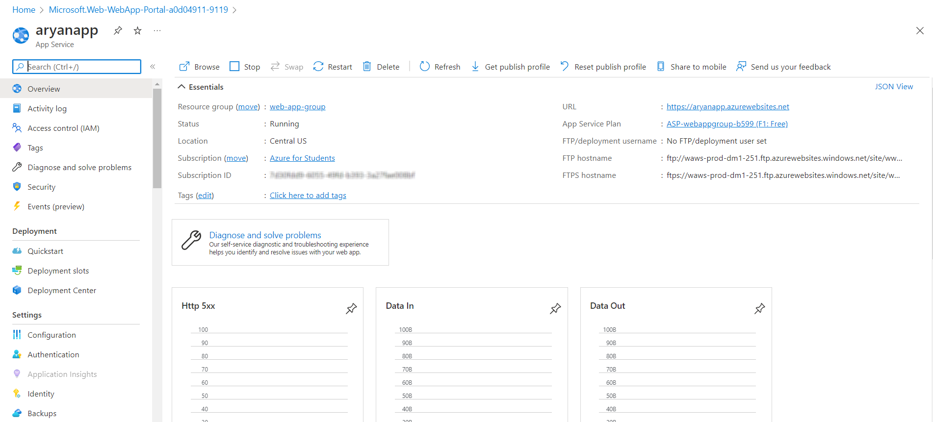The height and width of the screenshot is (422, 933).
Task: Move resource group via move link
Action: point(248,107)
